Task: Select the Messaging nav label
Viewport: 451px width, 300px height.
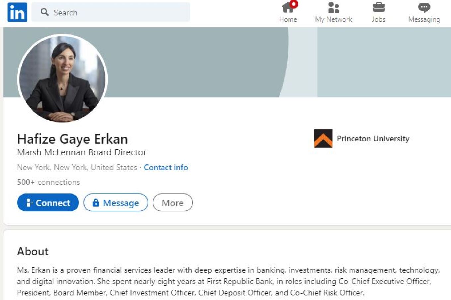Action: point(424,19)
